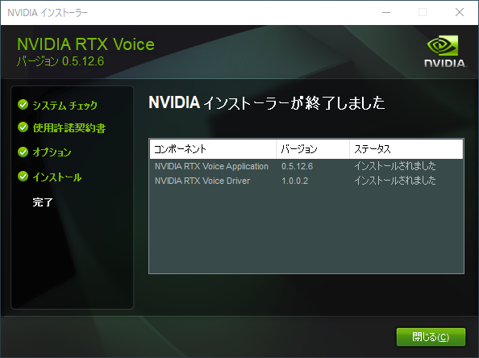The image size is (479, 358).
Task: Click the バージョン column header
Action: (x=313, y=149)
